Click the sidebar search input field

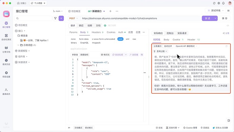click(33, 18)
